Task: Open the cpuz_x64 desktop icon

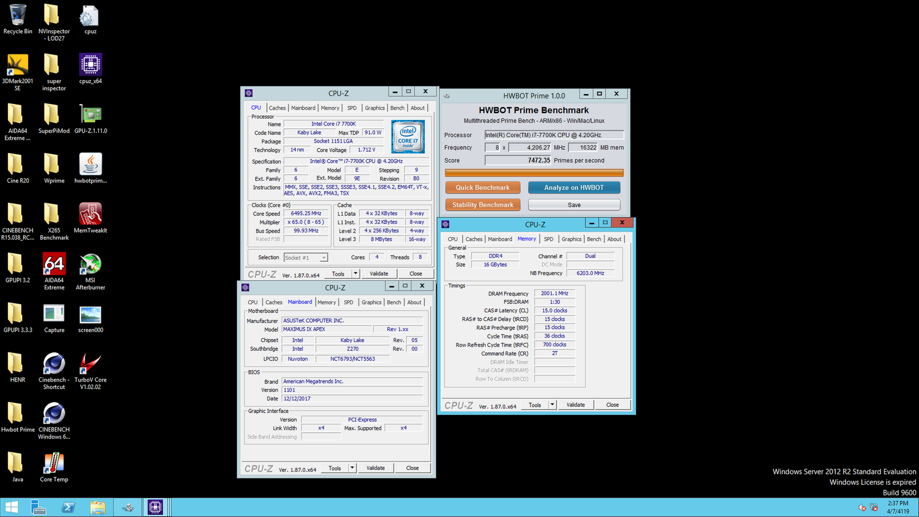Action: pos(90,69)
